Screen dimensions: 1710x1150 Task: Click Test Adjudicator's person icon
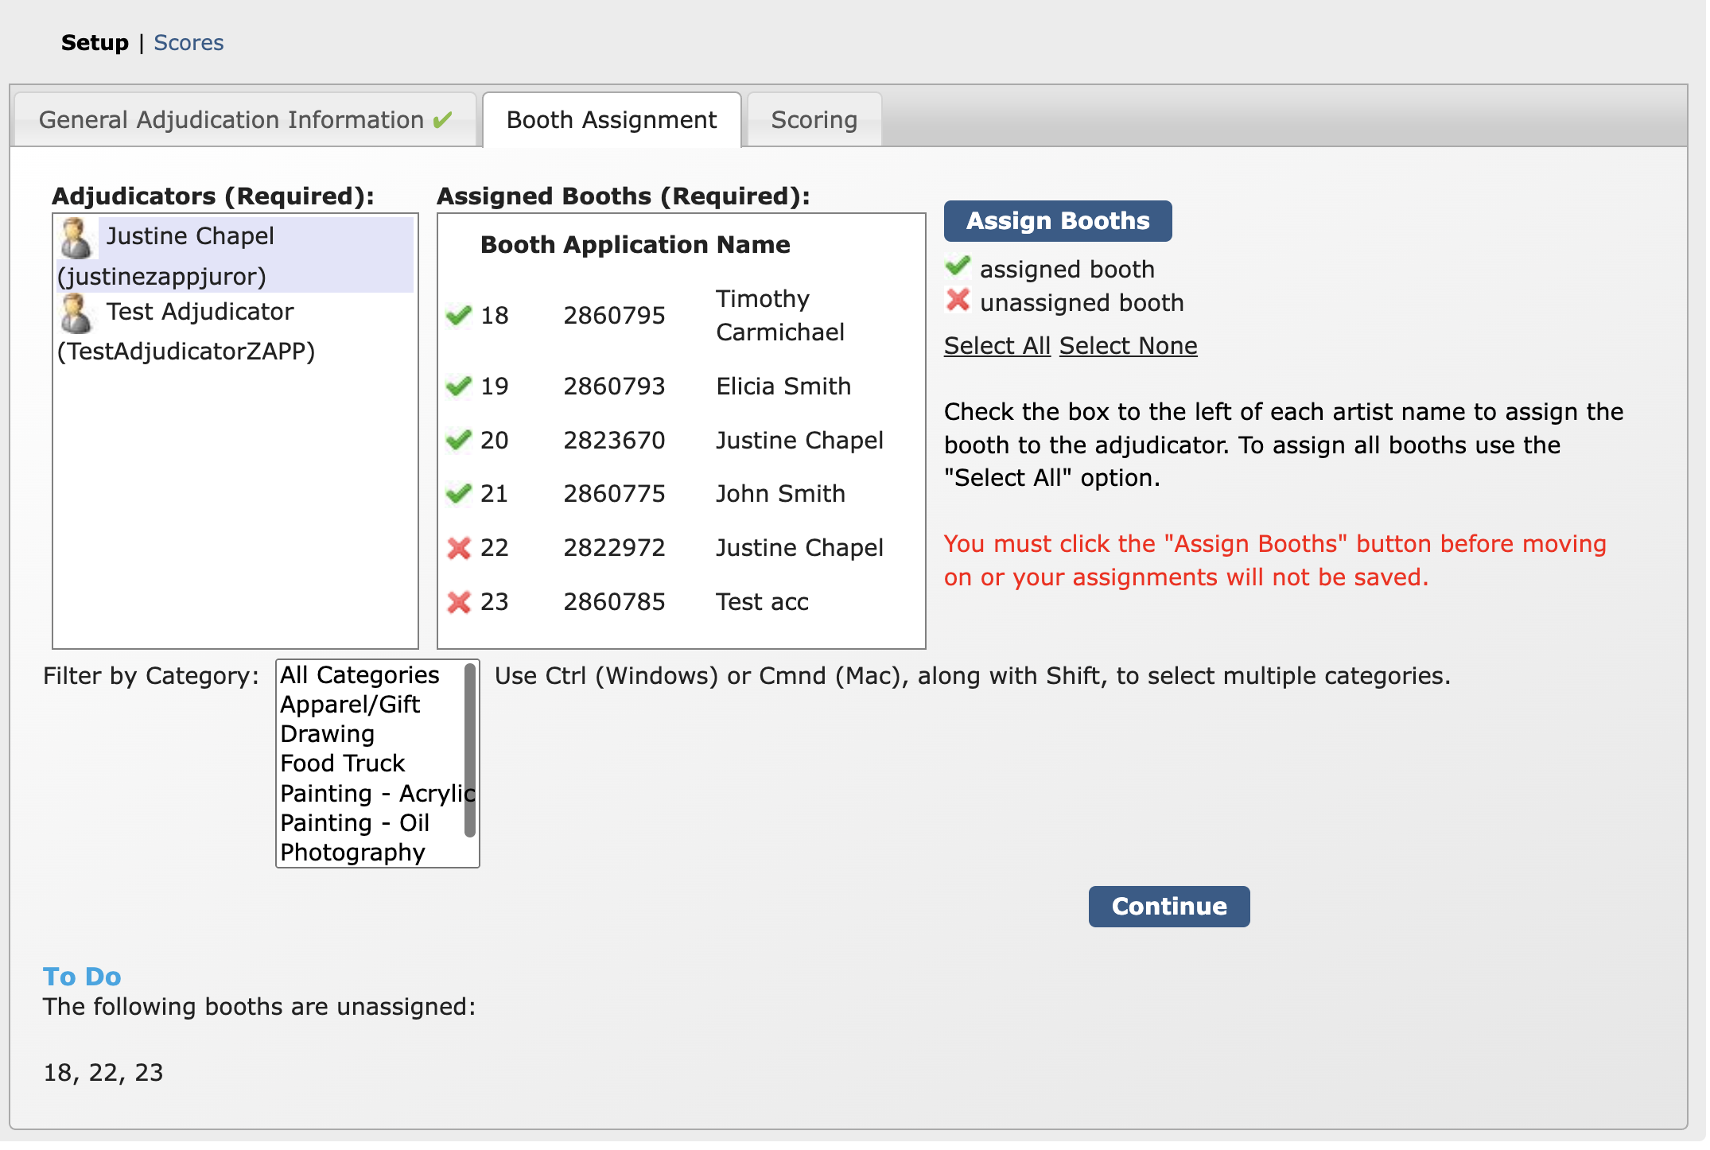[77, 313]
